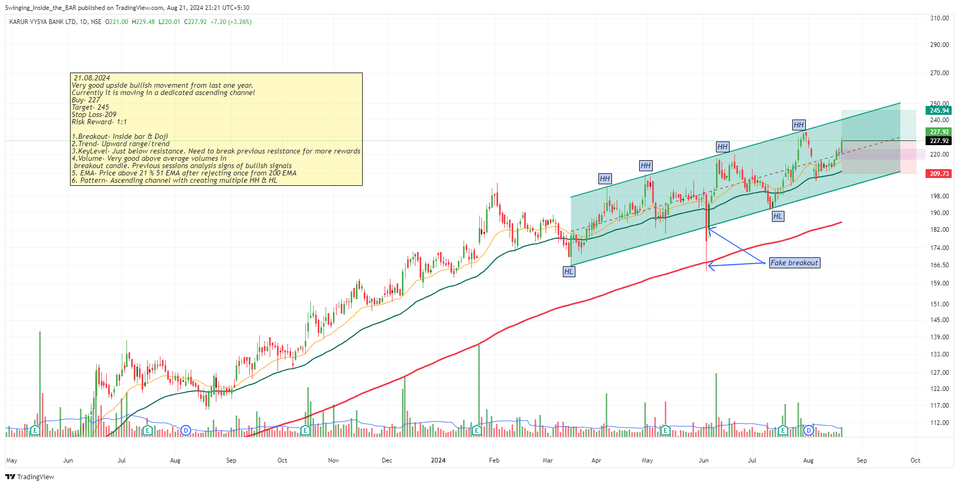The height and width of the screenshot is (486, 959).
Task: Click the publisher name Swinging_Inside_the_BAR
Action: pyautogui.click(x=41, y=8)
